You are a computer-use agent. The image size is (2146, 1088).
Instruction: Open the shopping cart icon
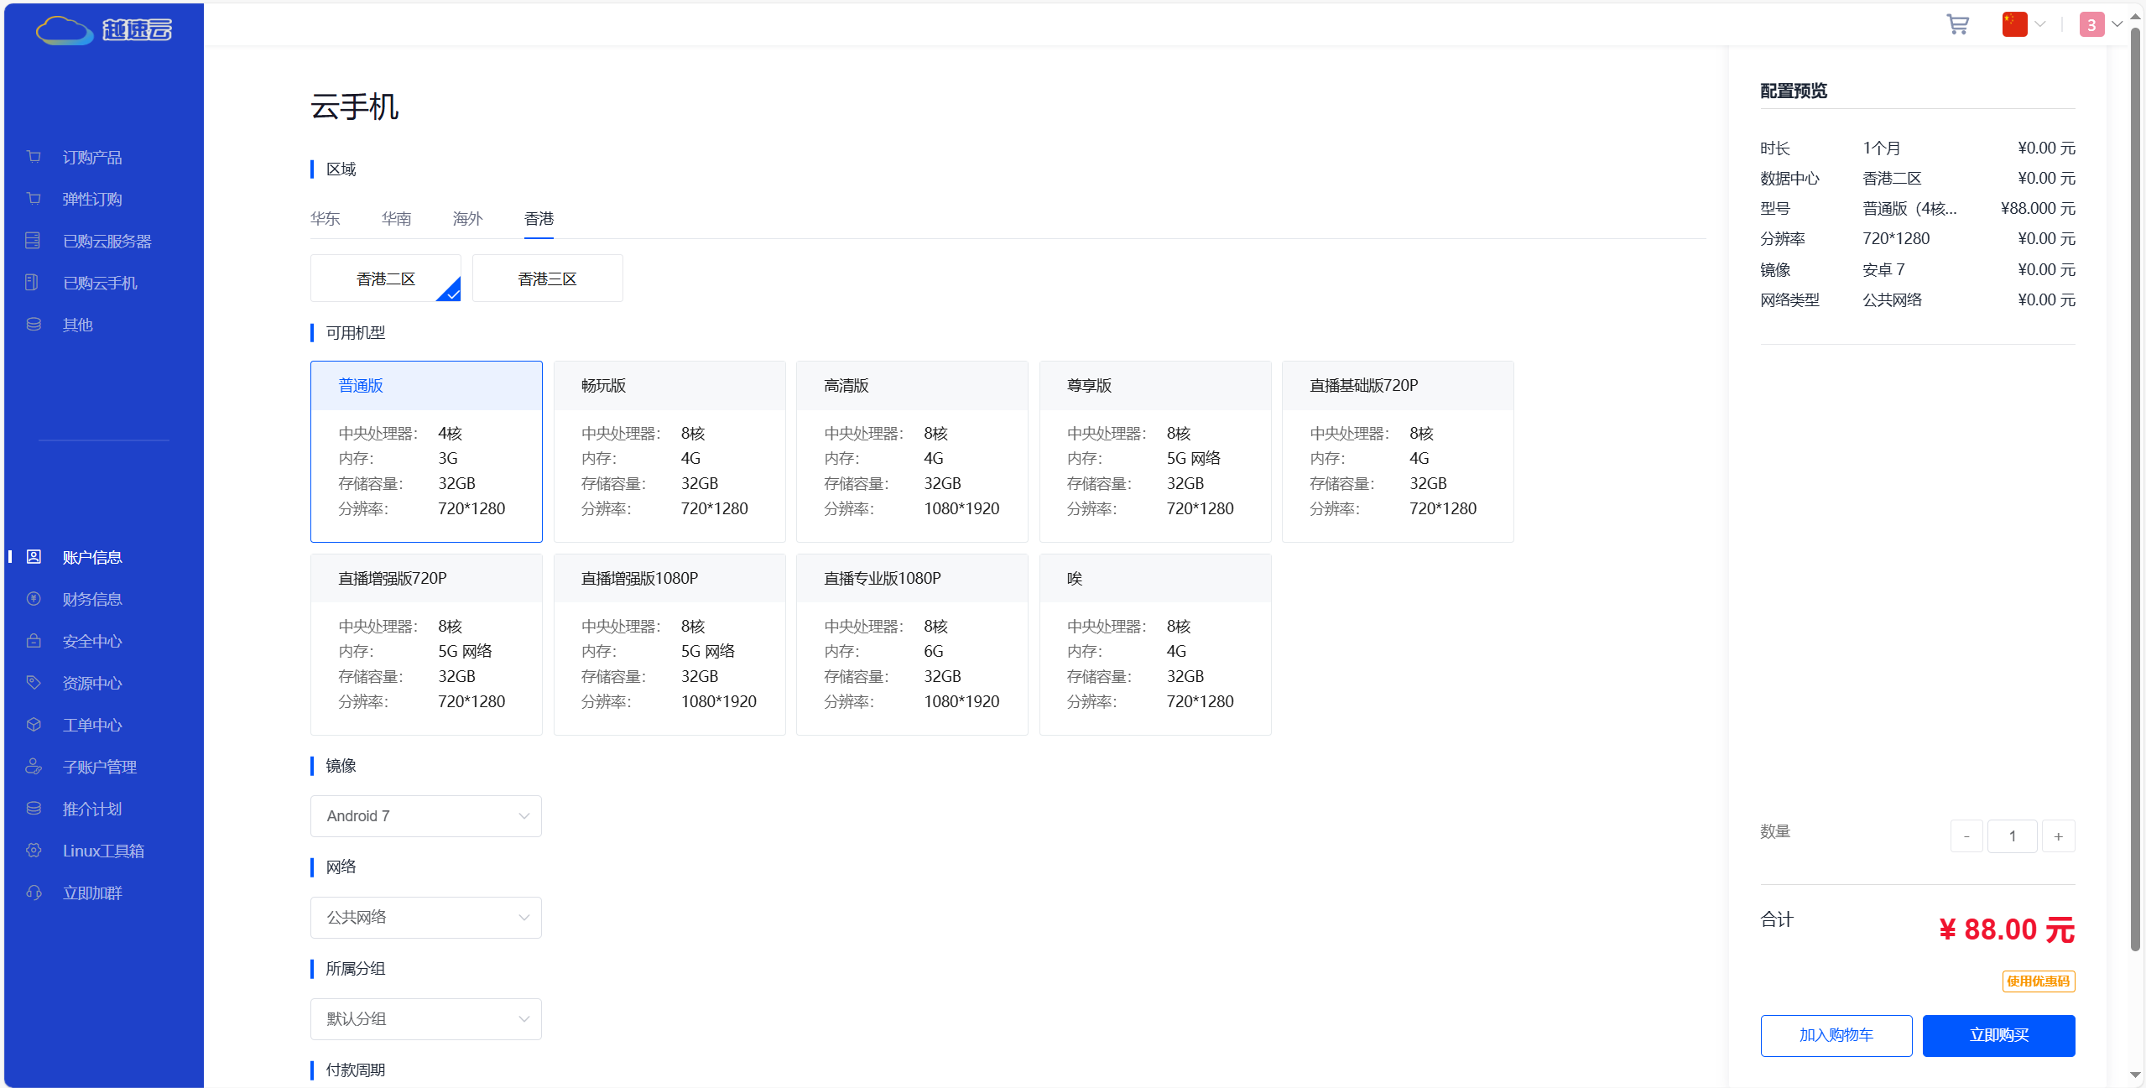point(1957,24)
